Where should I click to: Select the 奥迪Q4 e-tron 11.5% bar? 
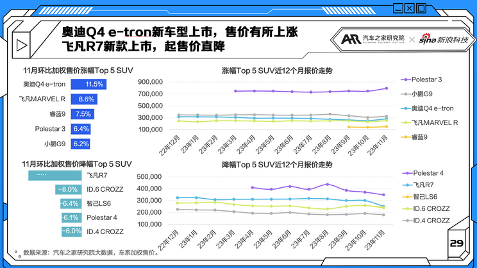tap(88, 84)
